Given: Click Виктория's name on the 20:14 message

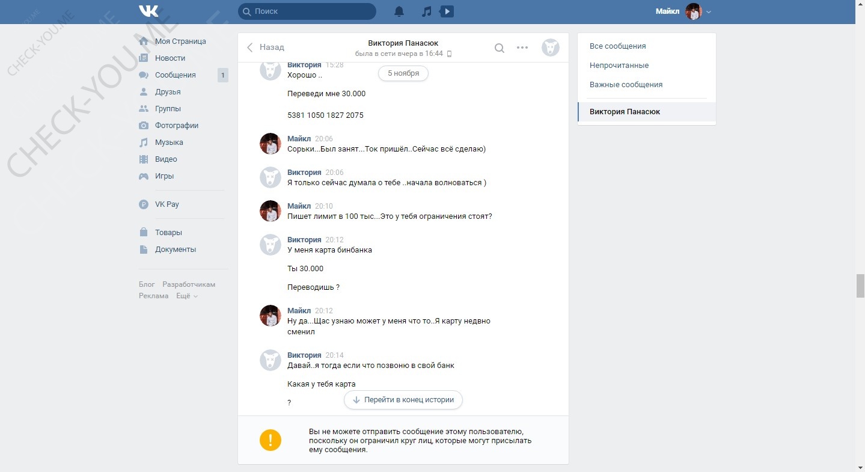Looking at the screenshot, I should (304, 355).
